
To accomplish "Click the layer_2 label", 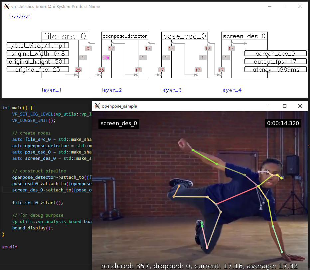I will (x=111, y=90).
